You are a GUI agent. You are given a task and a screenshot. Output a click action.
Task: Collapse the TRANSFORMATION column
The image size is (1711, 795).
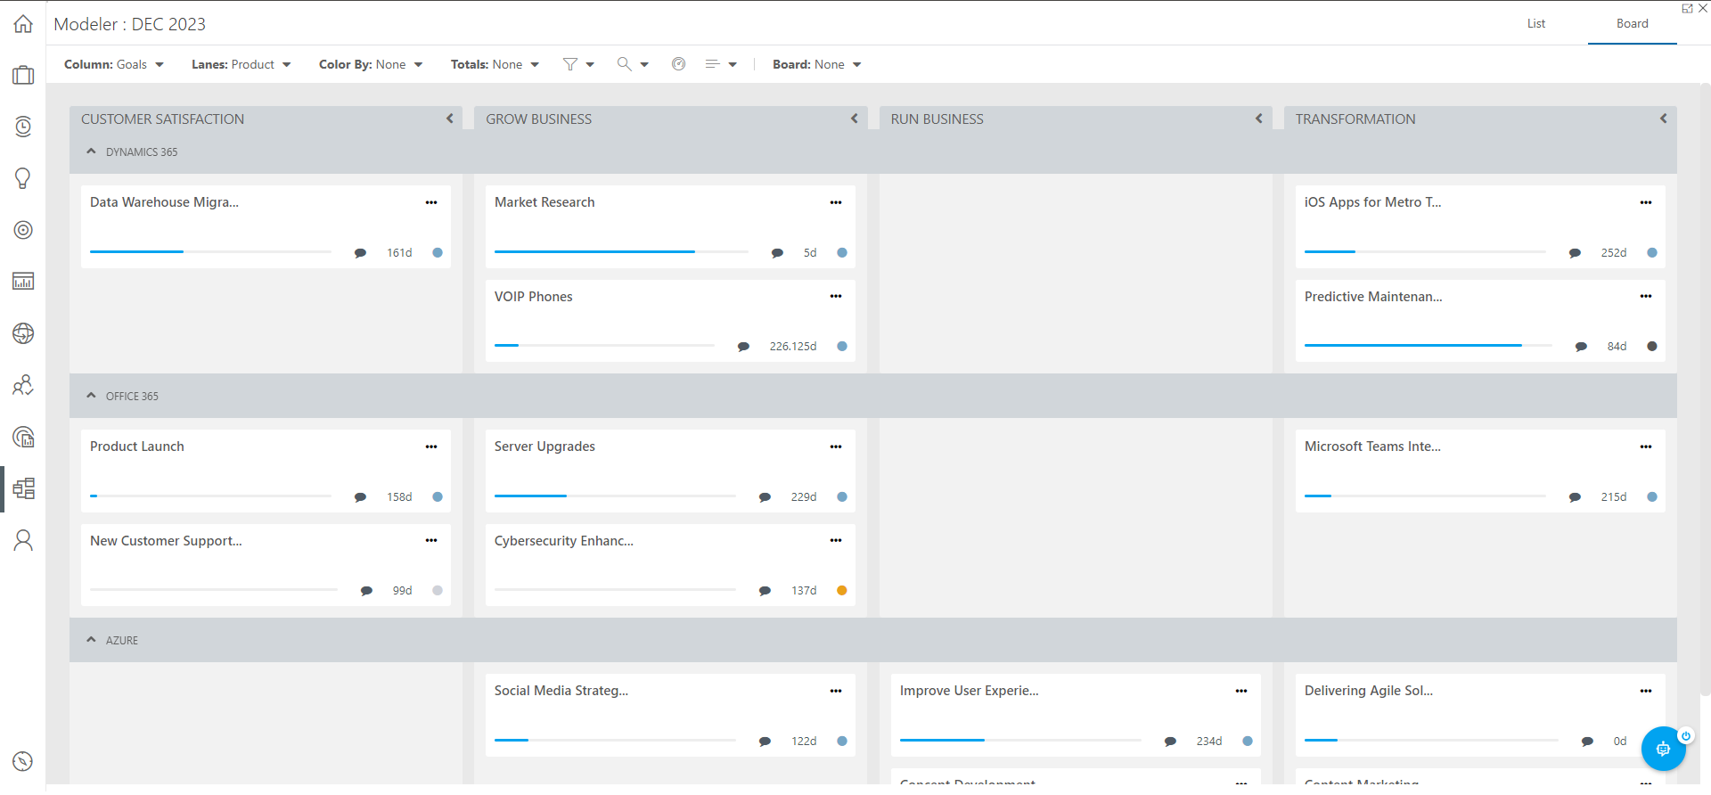tap(1664, 119)
